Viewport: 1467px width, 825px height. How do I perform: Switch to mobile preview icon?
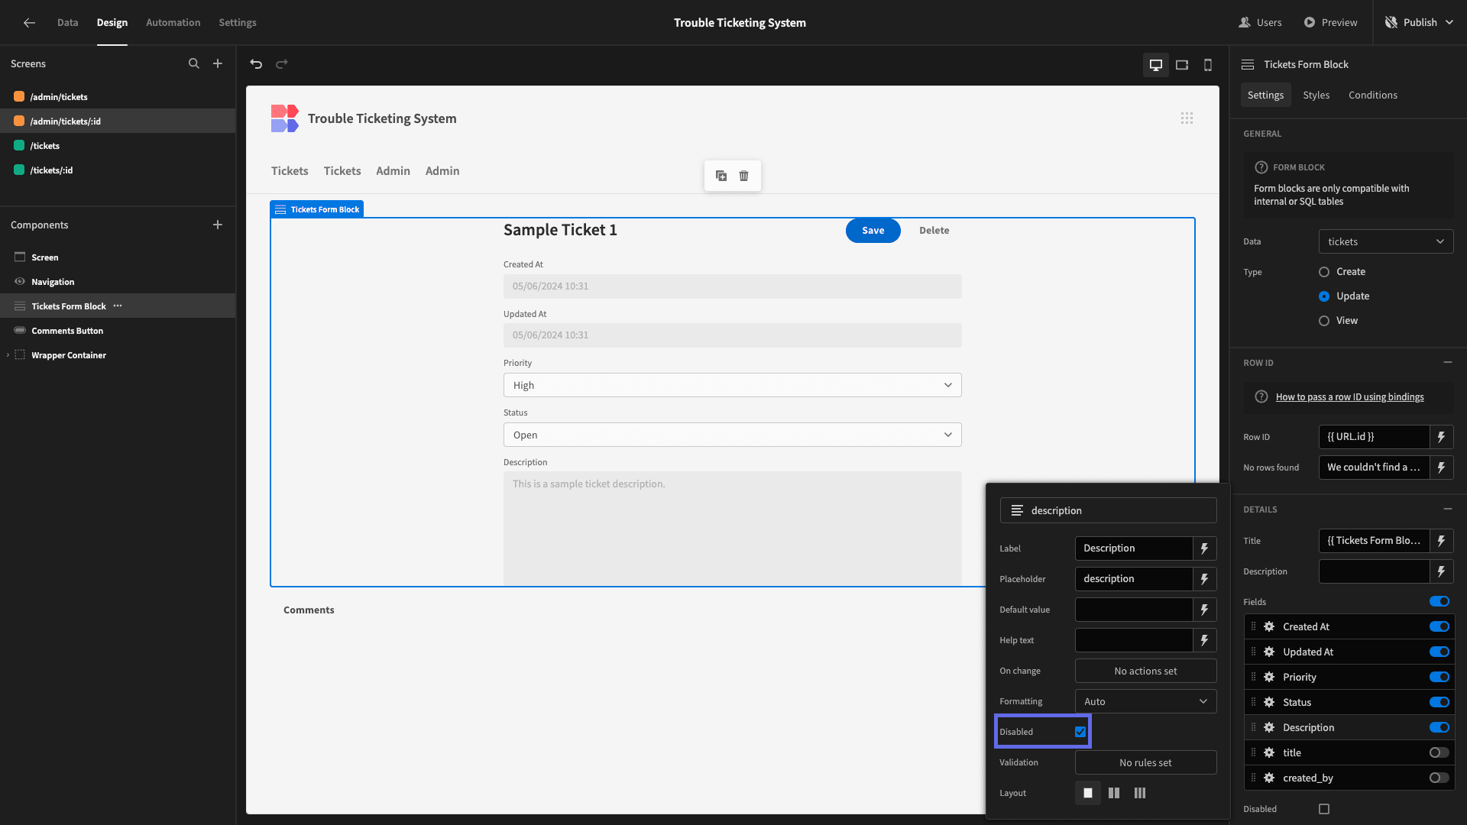click(1208, 65)
